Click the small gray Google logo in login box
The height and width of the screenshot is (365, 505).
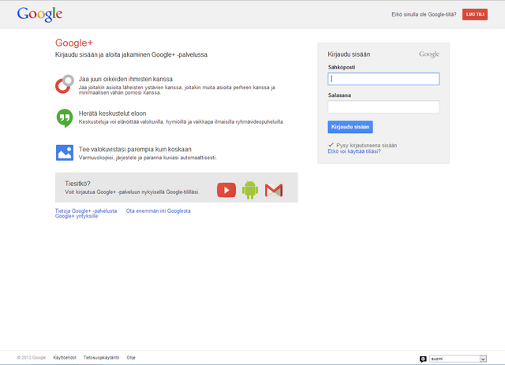tap(429, 54)
